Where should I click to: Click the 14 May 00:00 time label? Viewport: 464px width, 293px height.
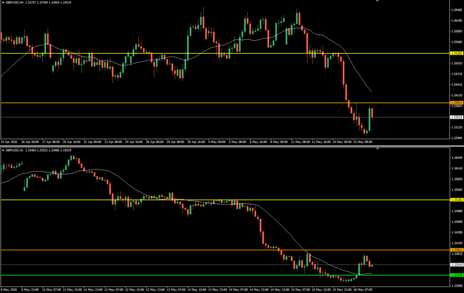point(342,142)
